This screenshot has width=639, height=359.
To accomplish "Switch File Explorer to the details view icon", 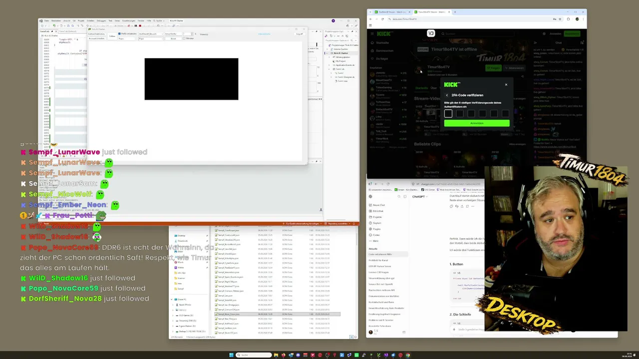I will (352, 337).
